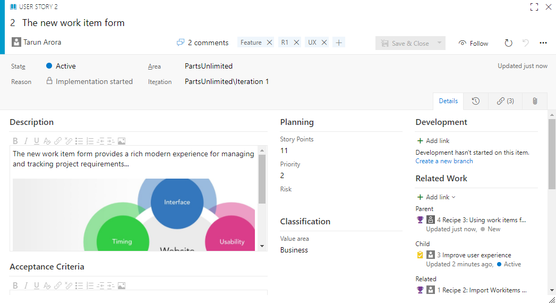The width and height of the screenshot is (556, 303).
Task: Open the more actions ellipsis menu
Action: pos(543,43)
